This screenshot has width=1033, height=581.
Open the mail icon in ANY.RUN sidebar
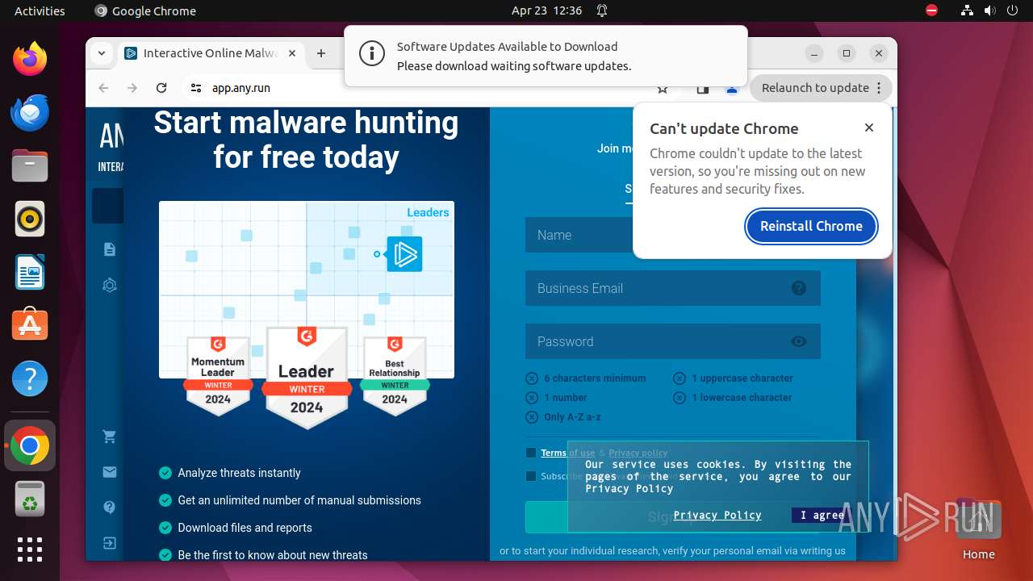[110, 472]
